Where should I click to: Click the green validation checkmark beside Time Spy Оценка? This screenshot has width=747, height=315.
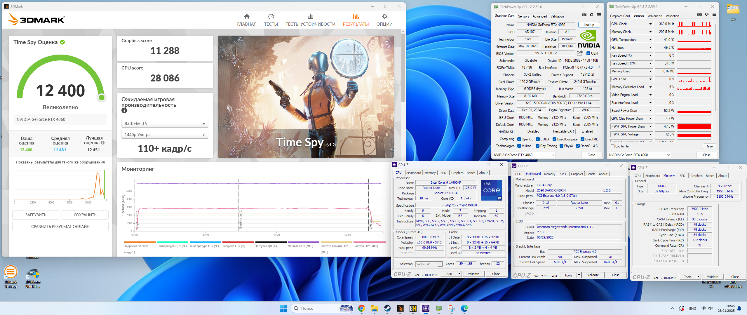point(62,42)
